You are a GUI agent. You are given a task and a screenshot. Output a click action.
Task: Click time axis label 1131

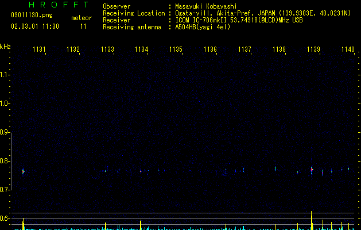click(x=39, y=49)
